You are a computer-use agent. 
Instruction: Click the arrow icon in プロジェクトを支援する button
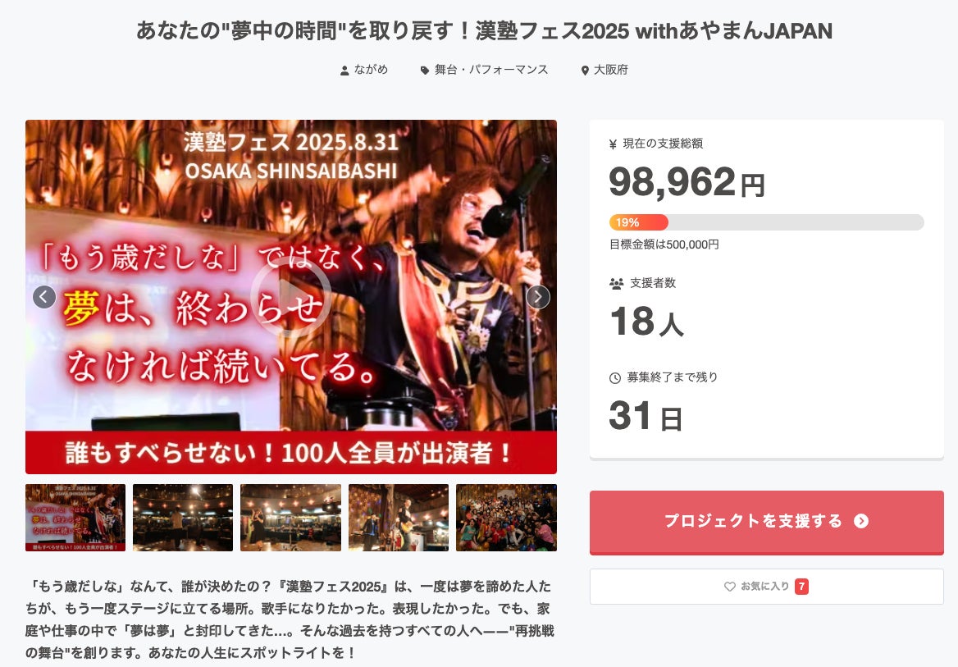tap(861, 521)
